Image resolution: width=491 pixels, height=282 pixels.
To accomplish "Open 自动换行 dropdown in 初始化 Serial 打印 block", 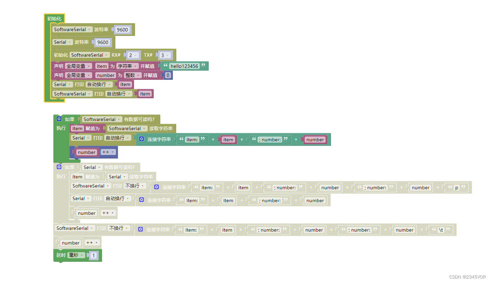I will (99, 84).
